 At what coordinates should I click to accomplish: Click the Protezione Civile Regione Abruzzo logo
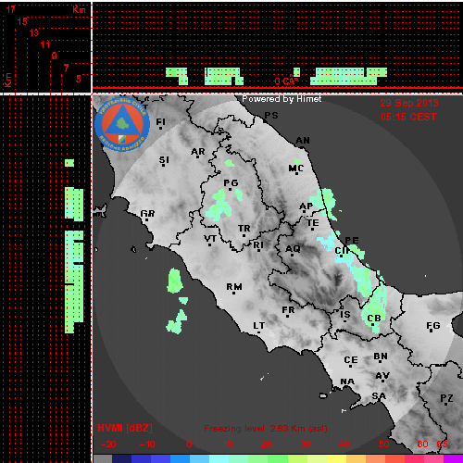(122, 124)
